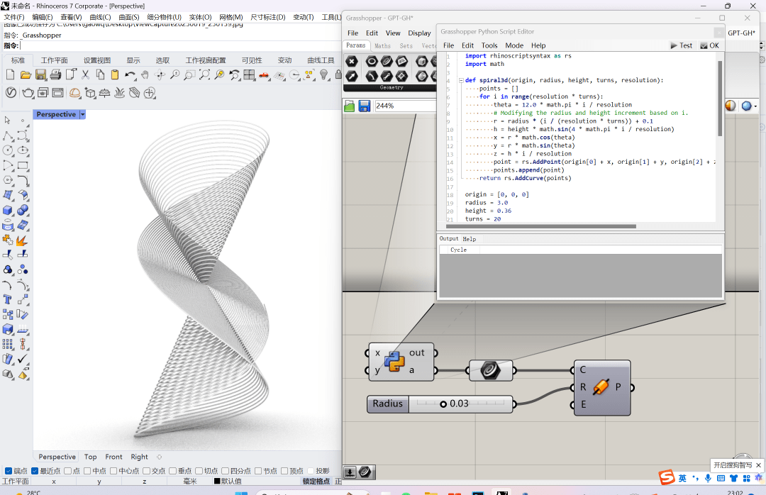Click the Print icon in Rhino toolbar
766x495 pixels.
pyautogui.click(x=56, y=74)
